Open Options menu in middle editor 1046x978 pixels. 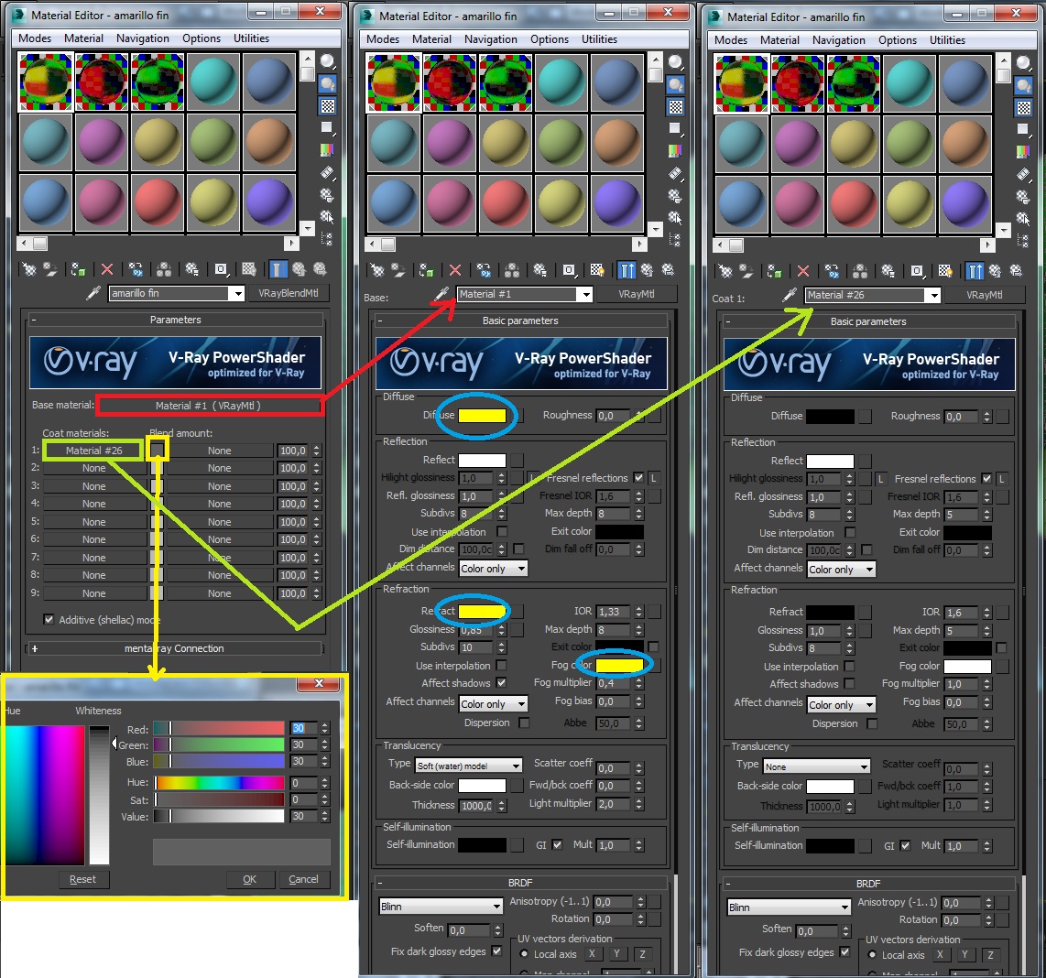[x=549, y=38]
